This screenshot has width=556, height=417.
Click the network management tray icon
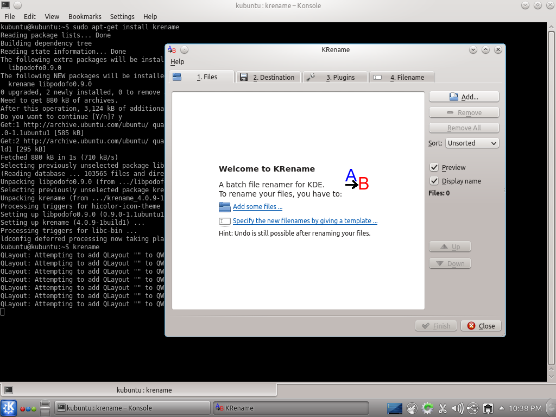click(x=488, y=408)
